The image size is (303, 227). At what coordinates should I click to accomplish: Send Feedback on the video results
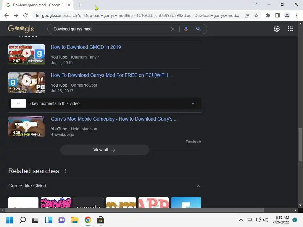(x=193, y=142)
